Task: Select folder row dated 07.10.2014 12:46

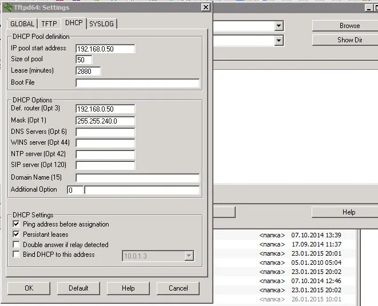Action: (x=284, y=281)
